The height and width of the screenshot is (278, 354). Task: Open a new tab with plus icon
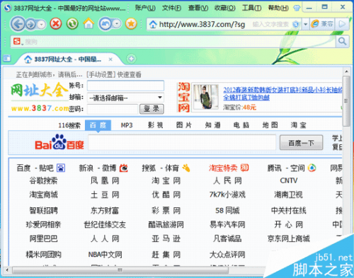pyautogui.click(x=132, y=59)
